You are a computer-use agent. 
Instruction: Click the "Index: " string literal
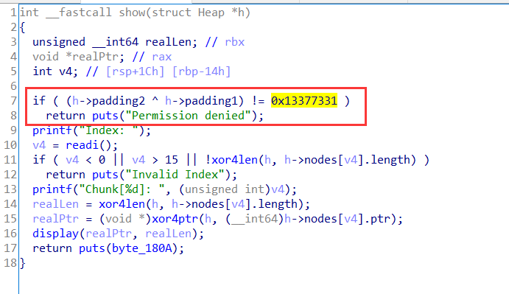pyautogui.click(x=109, y=130)
